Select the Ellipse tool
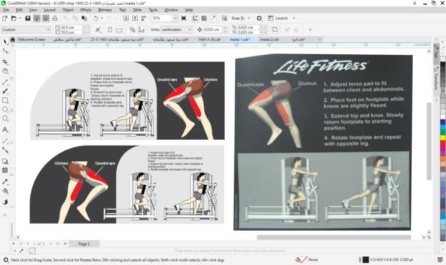446x265 pixels. click(x=5, y=109)
